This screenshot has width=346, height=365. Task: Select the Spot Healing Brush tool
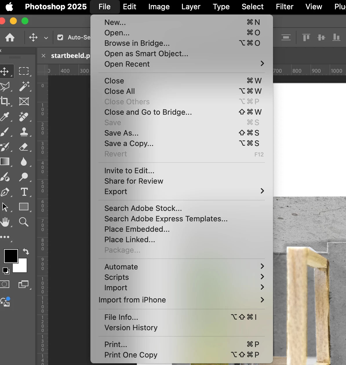tap(24, 116)
